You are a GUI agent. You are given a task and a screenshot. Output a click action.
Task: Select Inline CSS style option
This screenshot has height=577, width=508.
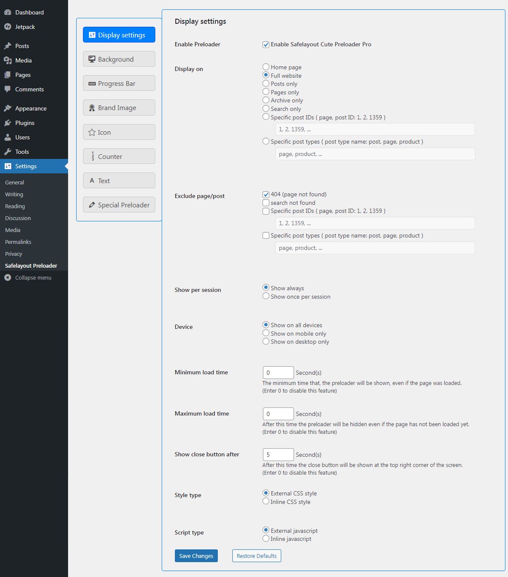[266, 501]
